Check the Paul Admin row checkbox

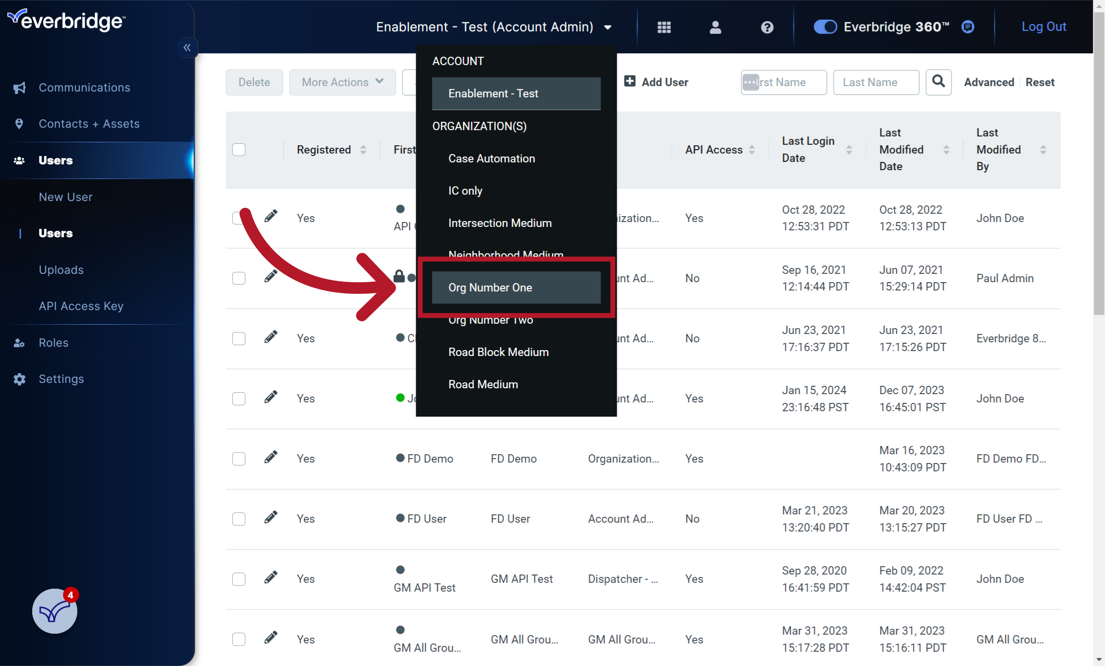239,278
